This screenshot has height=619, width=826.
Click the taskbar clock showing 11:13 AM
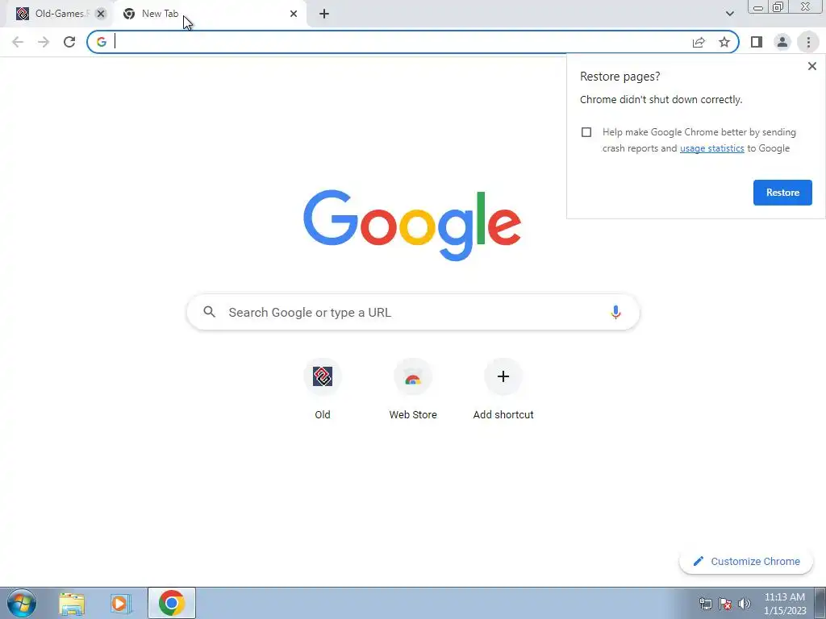(785, 604)
